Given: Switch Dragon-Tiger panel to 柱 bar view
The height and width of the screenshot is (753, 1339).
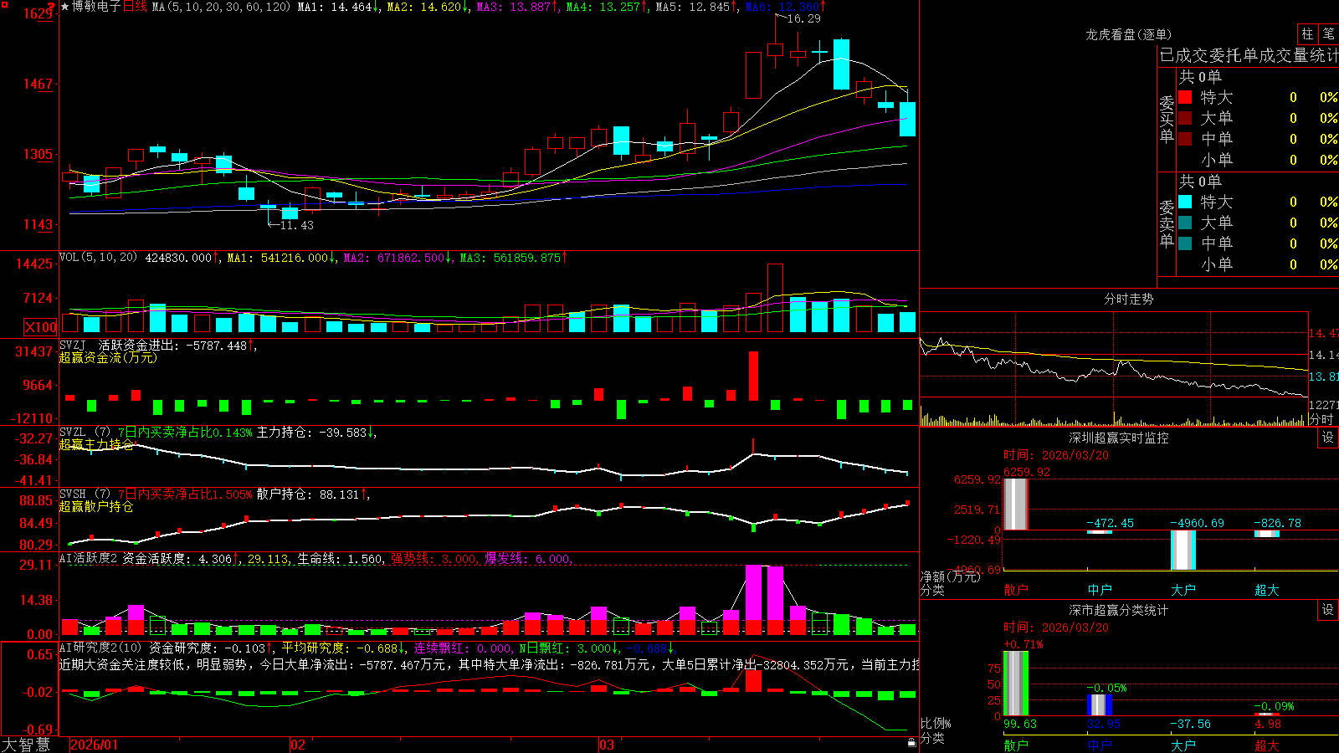Looking at the screenshot, I should click(1307, 34).
